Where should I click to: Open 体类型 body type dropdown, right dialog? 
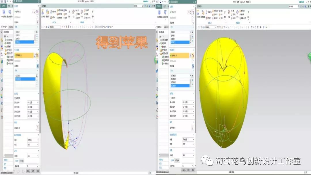(188, 155)
